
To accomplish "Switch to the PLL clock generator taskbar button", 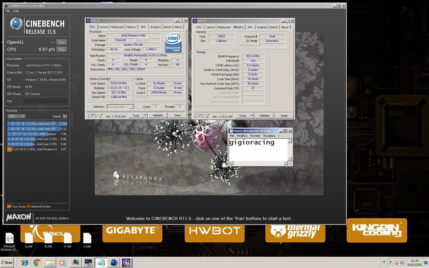I will (x=88, y=262).
